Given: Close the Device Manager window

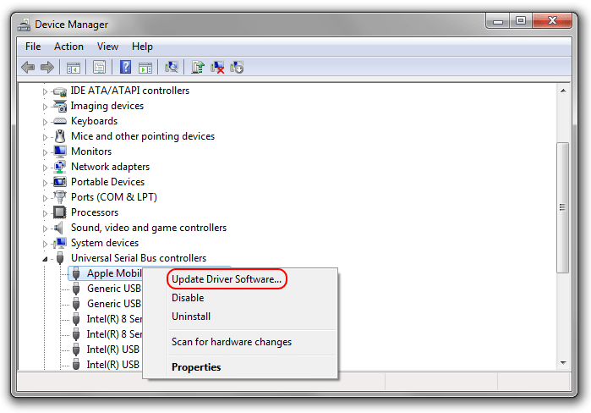Looking at the screenshot, I should tap(552, 20).
